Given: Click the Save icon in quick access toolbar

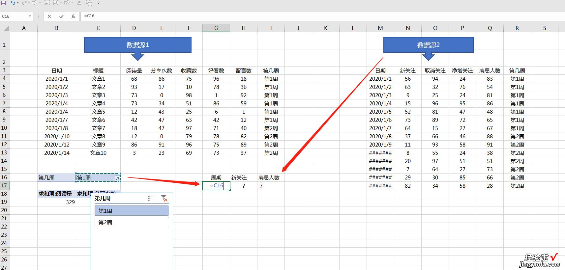Looking at the screenshot, I should coord(4,3).
